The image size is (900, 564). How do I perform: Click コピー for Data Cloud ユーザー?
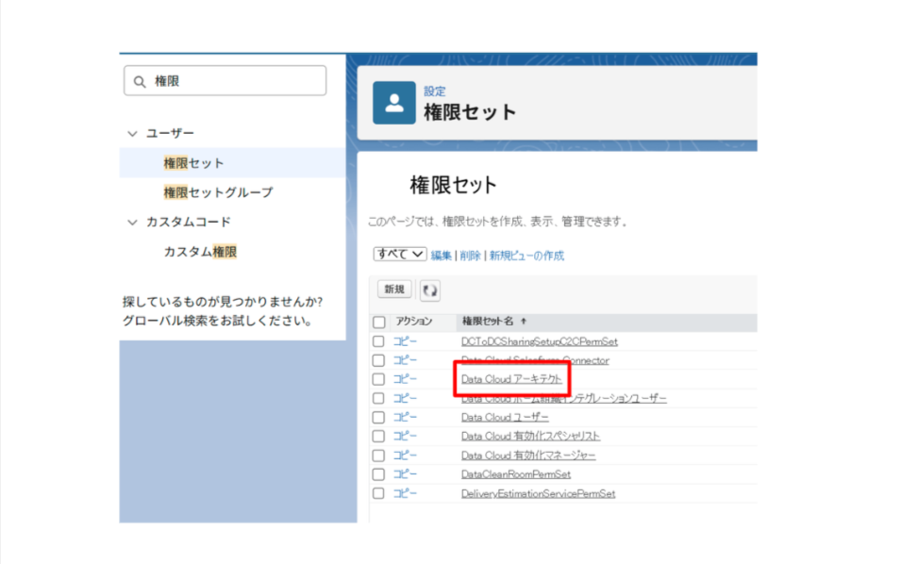[405, 417]
